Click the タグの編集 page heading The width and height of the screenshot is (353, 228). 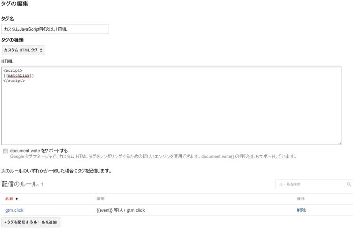pyautogui.click(x=15, y=4)
